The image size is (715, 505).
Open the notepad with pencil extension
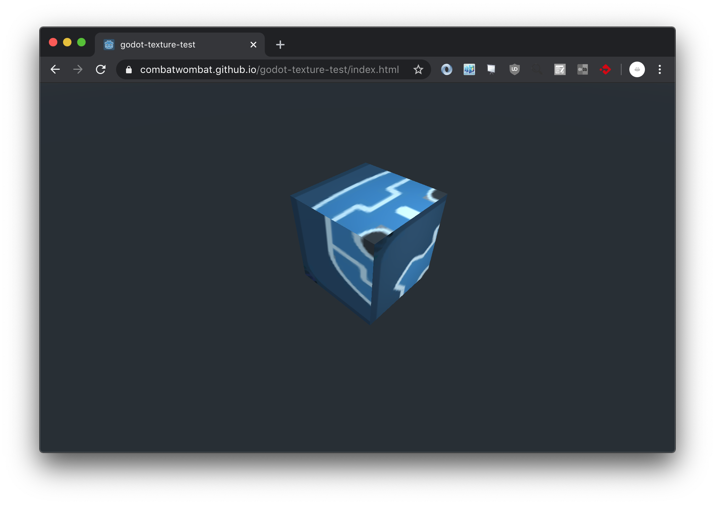point(560,69)
